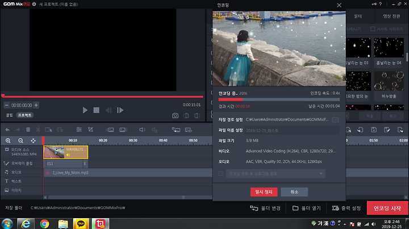Take a snapshot with camera icon
The height and width of the screenshot is (229, 409).
175,115
